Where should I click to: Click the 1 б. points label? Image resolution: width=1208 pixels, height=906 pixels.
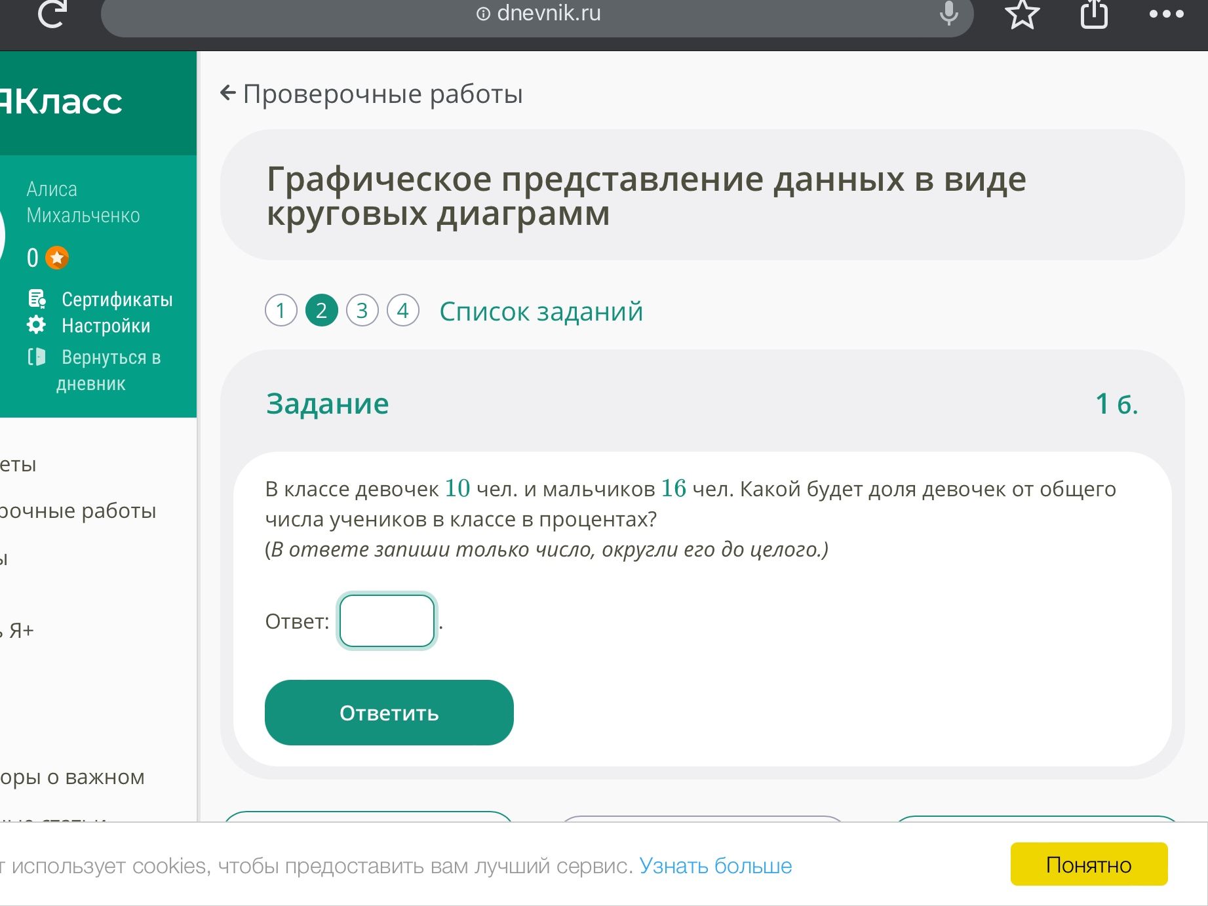[1117, 404]
